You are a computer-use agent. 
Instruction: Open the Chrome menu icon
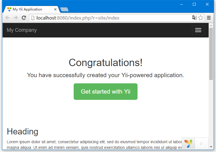click(209, 18)
